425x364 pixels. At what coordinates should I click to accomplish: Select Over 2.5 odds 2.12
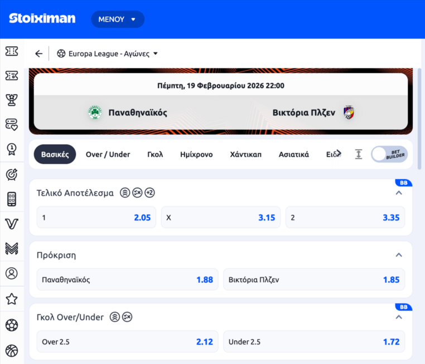pyautogui.click(x=128, y=342)
